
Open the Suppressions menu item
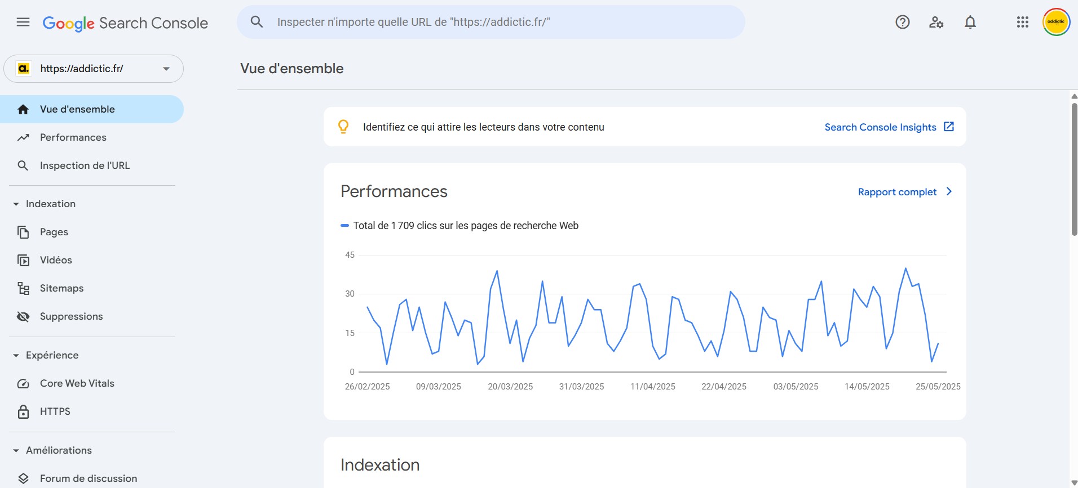coord(92,316)
